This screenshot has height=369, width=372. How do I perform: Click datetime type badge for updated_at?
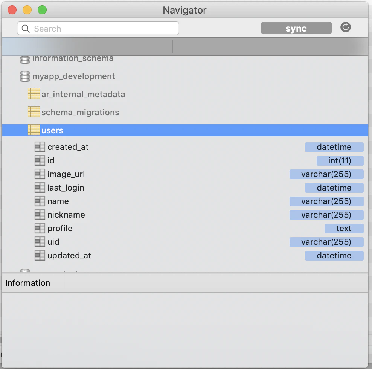(334, 256)
